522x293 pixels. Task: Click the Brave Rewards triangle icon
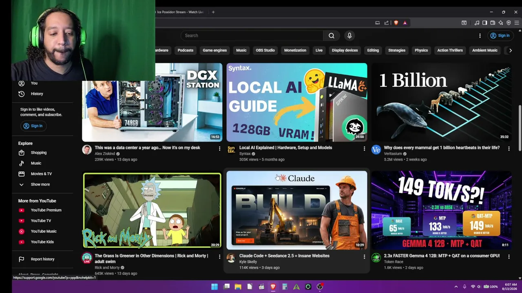(x=405, y=23)
